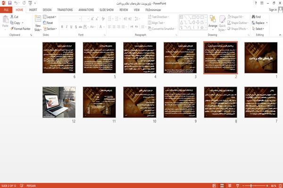Select the Cut scissors icon
283x188 pixels.
pos(12,17)
